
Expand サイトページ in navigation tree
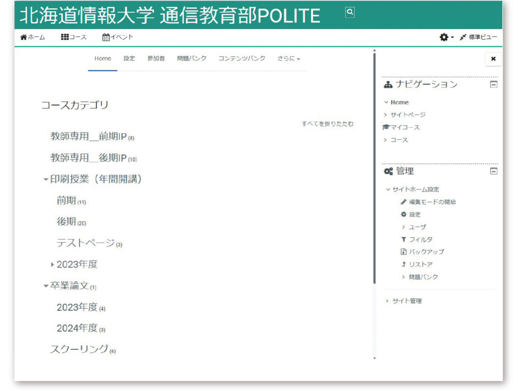[386, 115]
